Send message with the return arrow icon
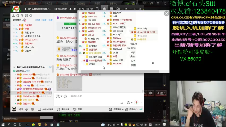Viewport: 226px width, 127px height. (x=122, y=103)
